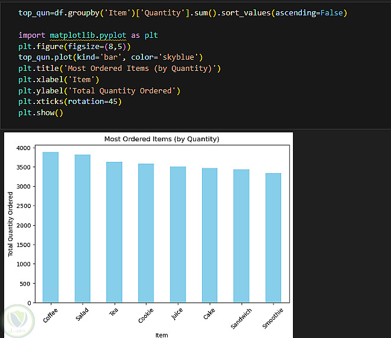The height and width of the screenshot is (338, 391).
Task: Click the 4000 tick on the y-axis
Action: pos(23,148)
